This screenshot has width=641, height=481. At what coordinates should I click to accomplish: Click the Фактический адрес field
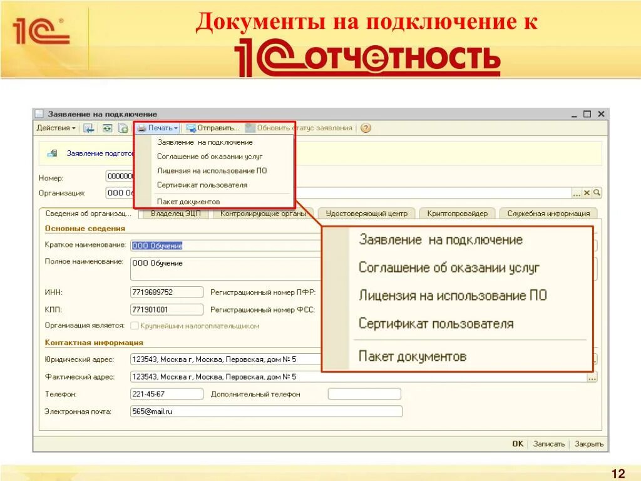tap(359, 376)
